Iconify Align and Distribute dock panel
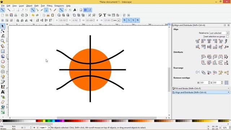 (225, 25)
